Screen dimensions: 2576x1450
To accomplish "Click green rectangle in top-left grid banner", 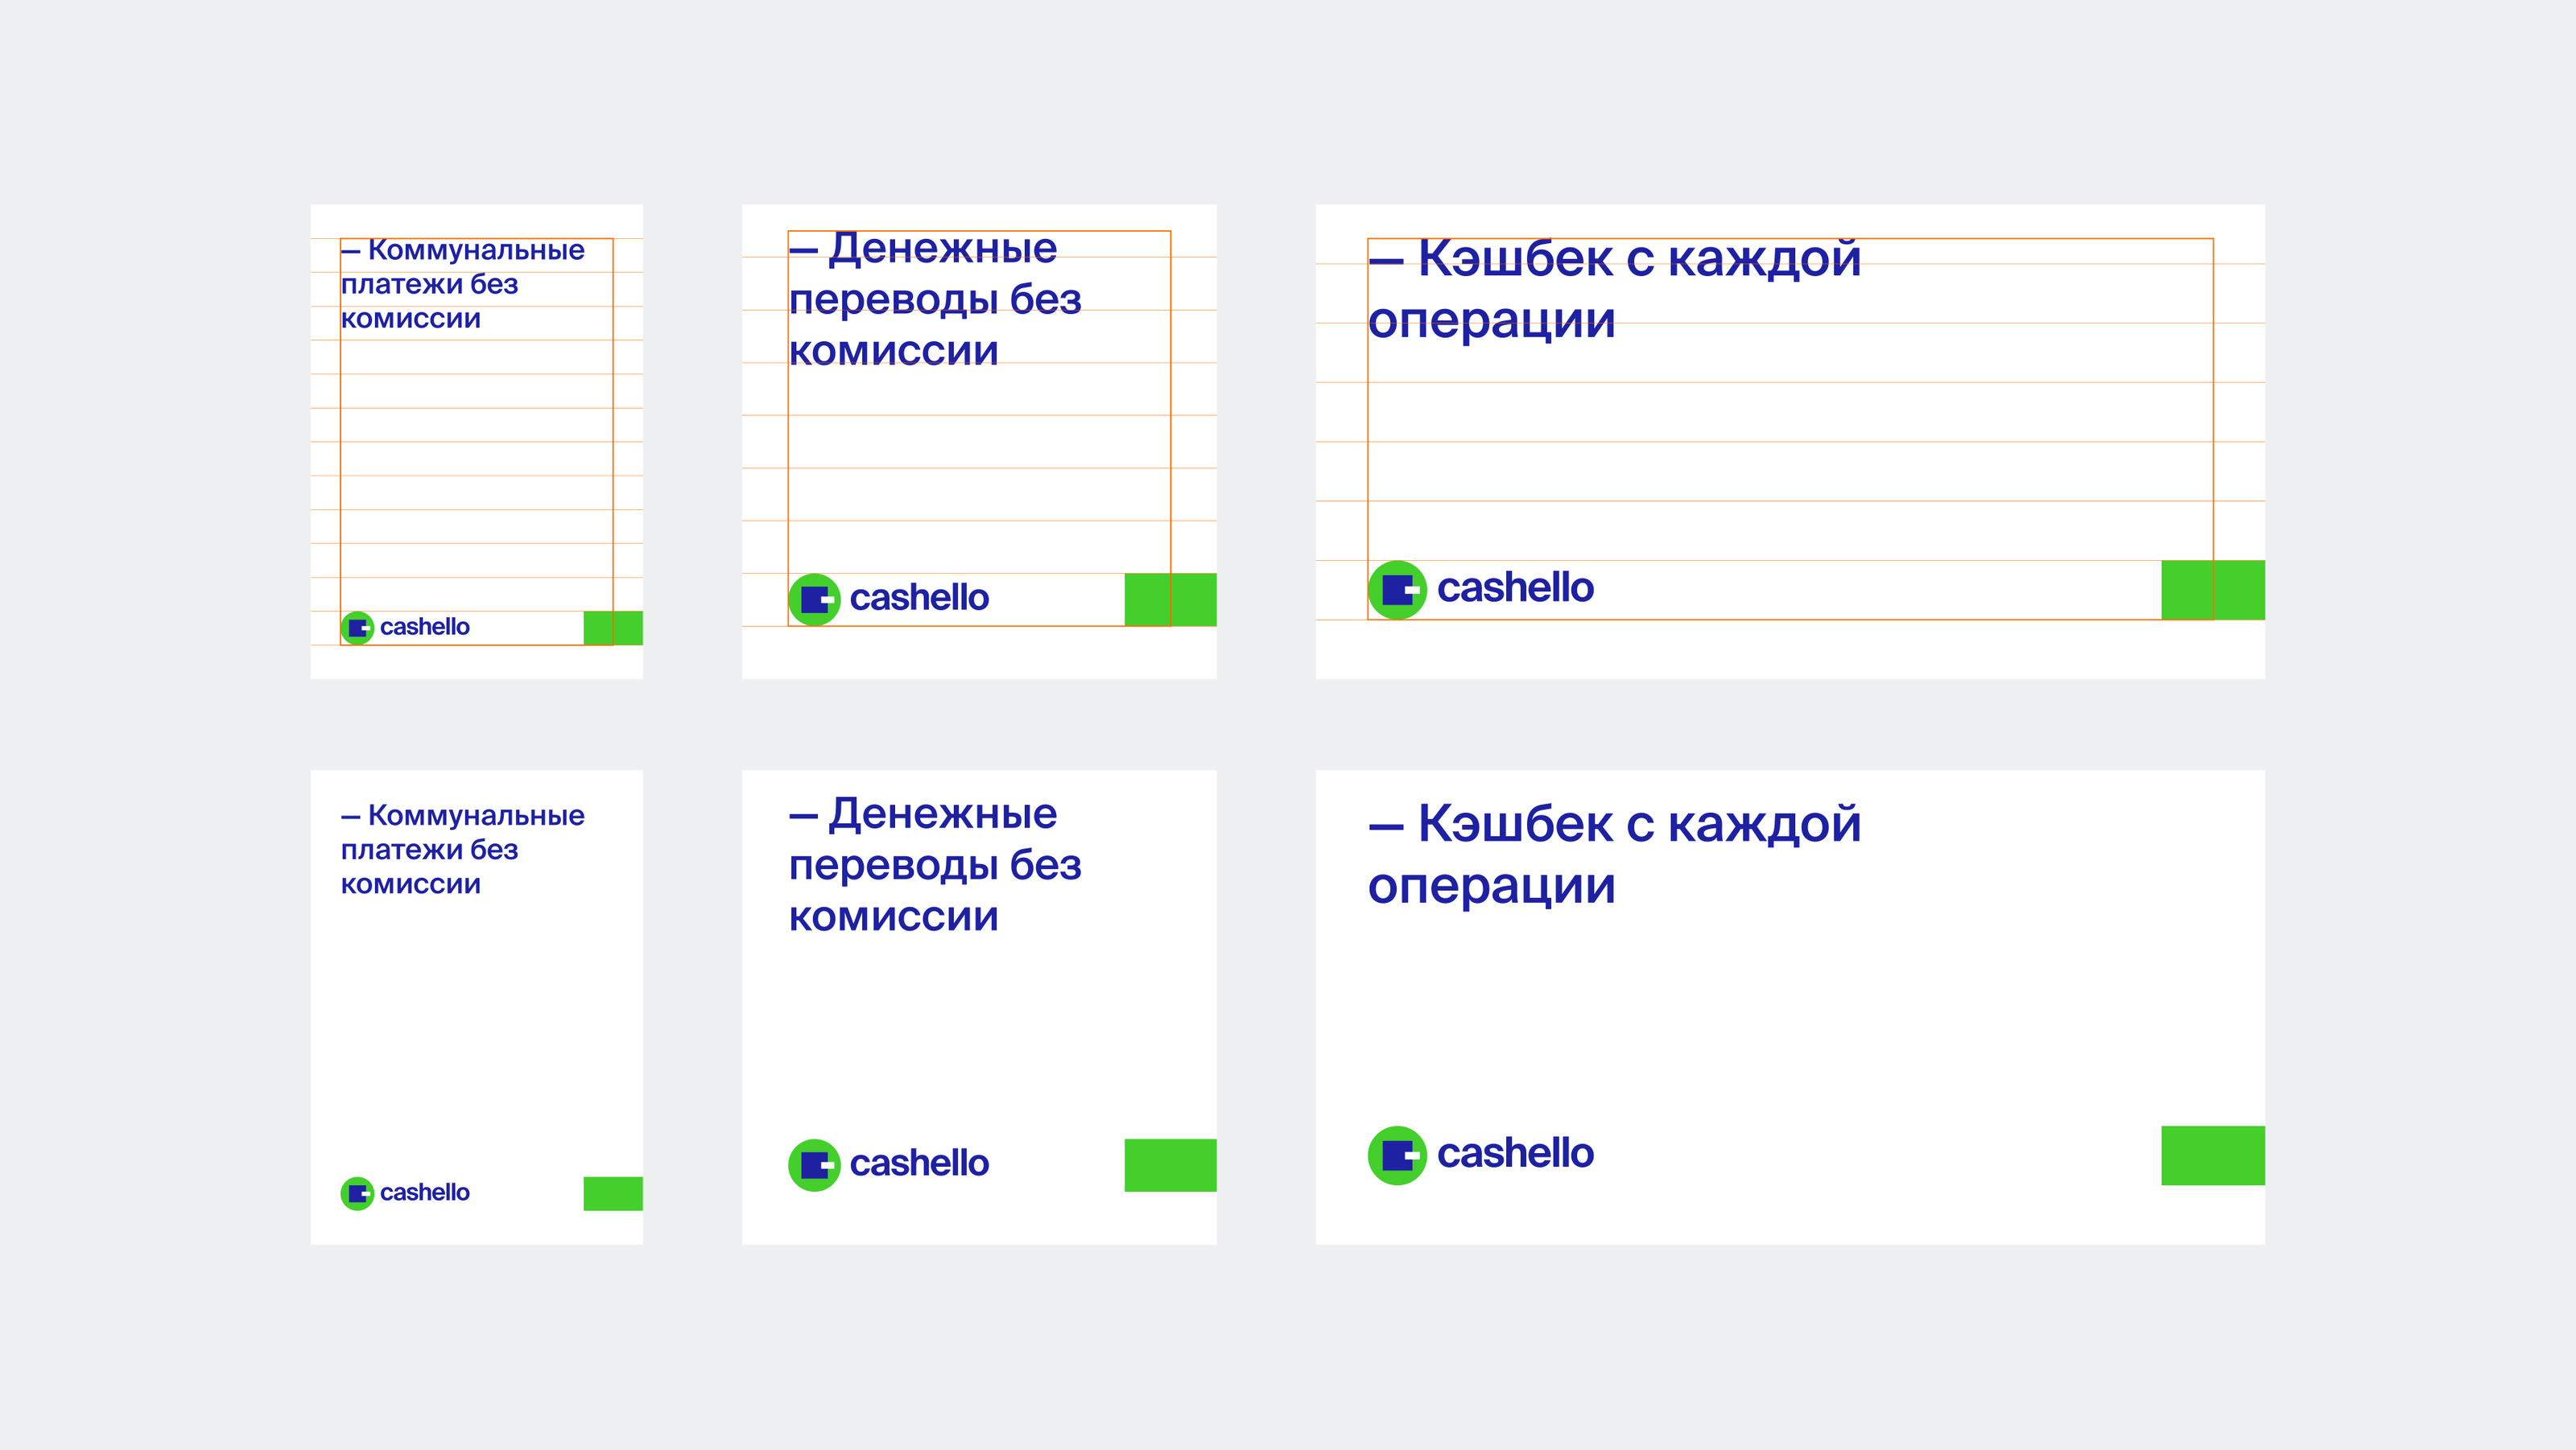I will [613, 628].
